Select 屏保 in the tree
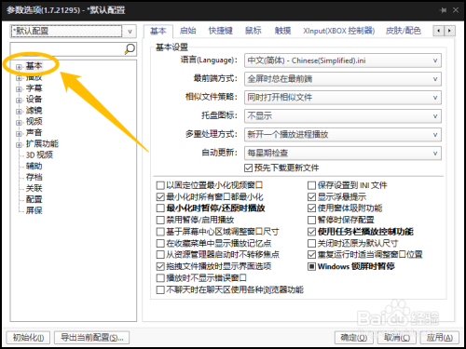Screen dimensions: 466x349 coord(34,210)
